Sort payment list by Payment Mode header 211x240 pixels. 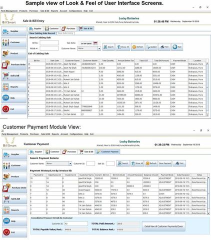coord(166,175)
